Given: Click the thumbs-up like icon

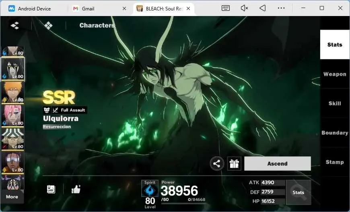Looking at the screenshot, I should pyautogui.click(x=76, y=189).
